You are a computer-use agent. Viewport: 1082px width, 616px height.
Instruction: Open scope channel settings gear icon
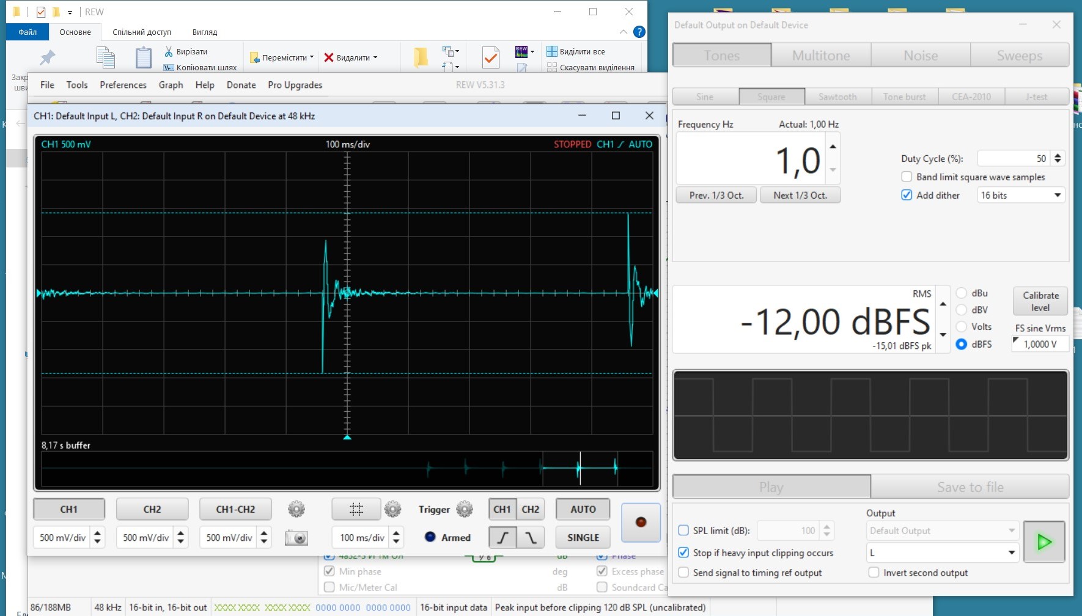296,509
